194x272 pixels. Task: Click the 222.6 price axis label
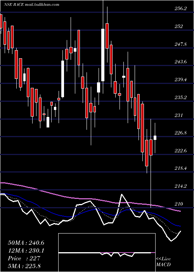[x=180, y=150]
